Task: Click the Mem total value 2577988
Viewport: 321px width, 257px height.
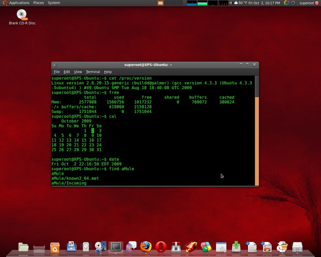Action: pos(88,102)
